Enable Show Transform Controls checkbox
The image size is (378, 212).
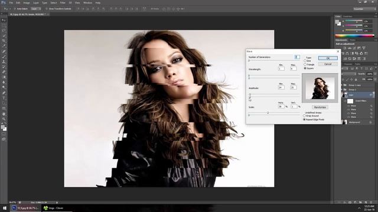point(47,9)
